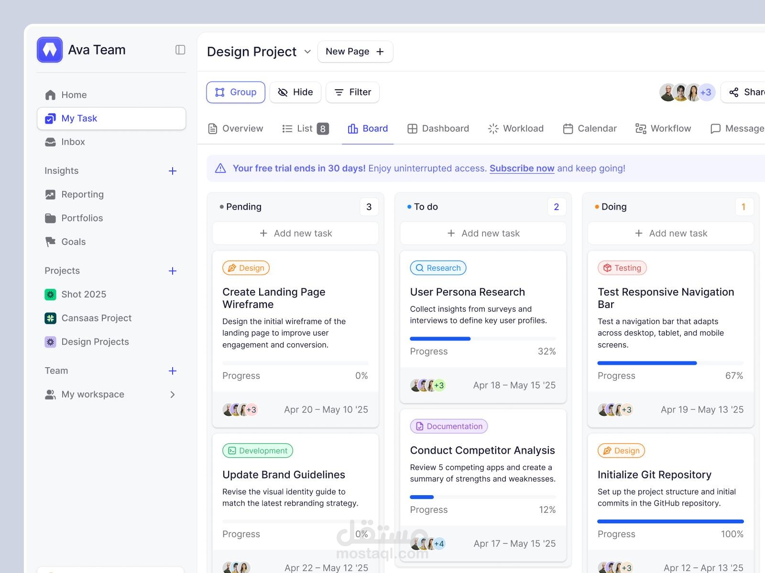765x573 pixels.
Task: Toggle the Hide columns button
Action: tap(295, 92)
